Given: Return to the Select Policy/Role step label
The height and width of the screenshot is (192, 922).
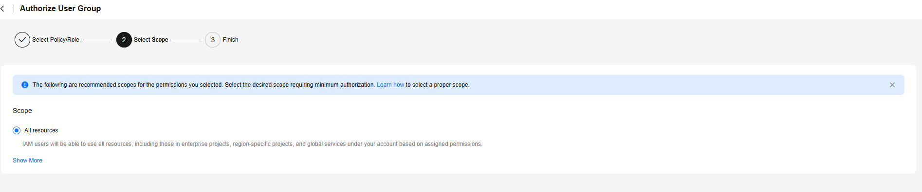Looking at the screenshot, I should [x=55, y=40].
